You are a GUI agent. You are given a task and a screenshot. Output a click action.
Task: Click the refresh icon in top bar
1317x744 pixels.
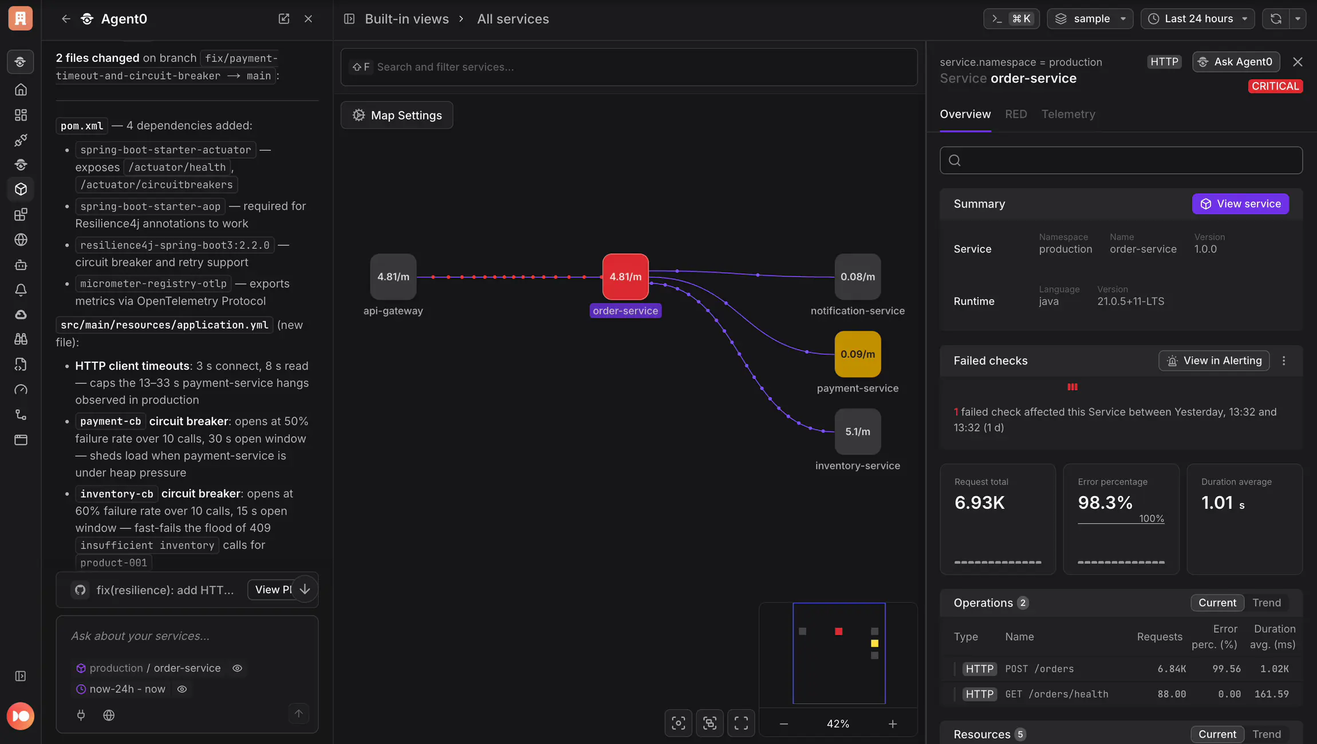pyautogui.click(x=1276, y=19)
